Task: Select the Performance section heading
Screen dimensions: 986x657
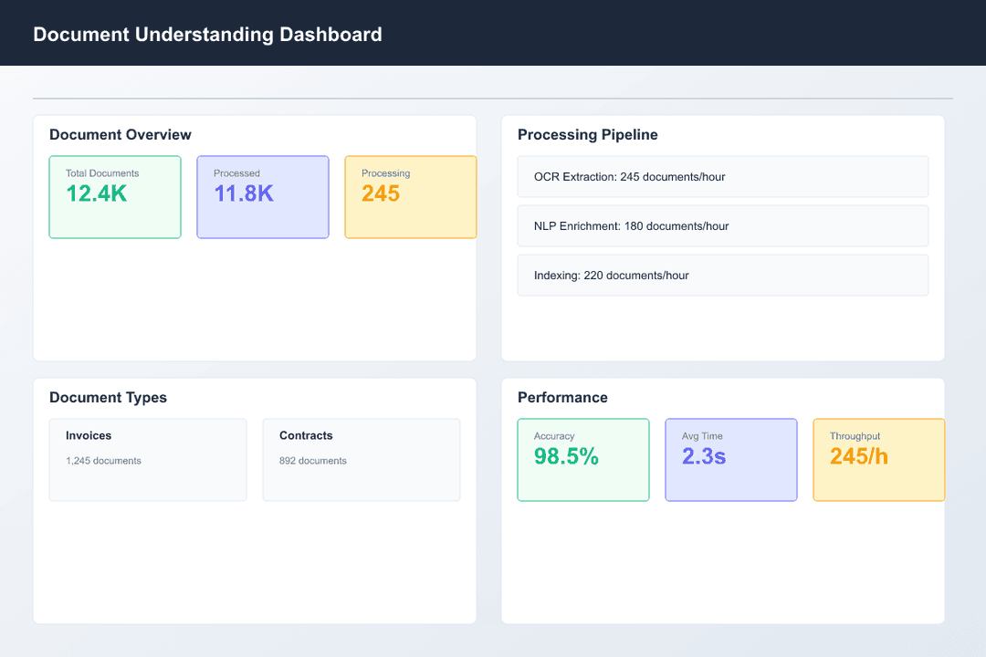Action: pyautogui.click(x=562, y=398)
